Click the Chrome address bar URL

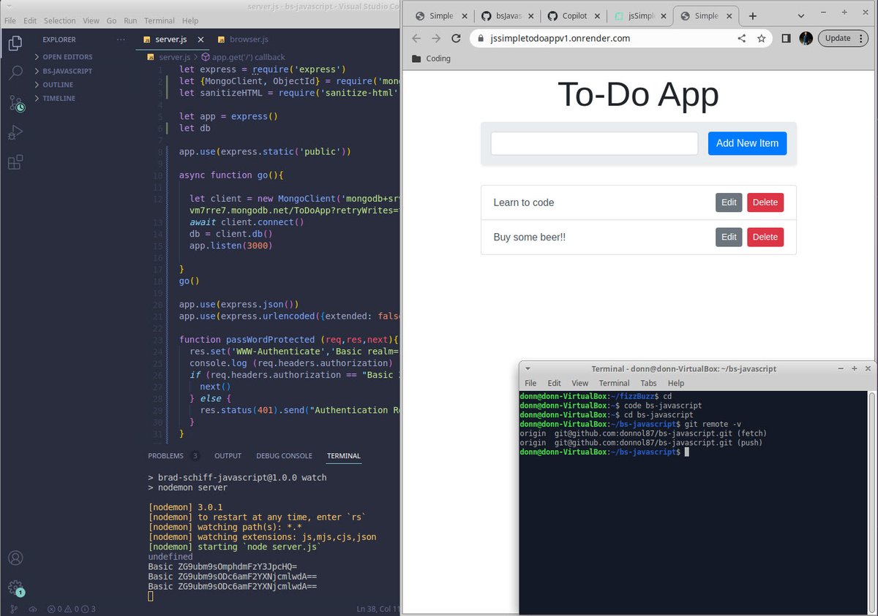click(560, 39)
